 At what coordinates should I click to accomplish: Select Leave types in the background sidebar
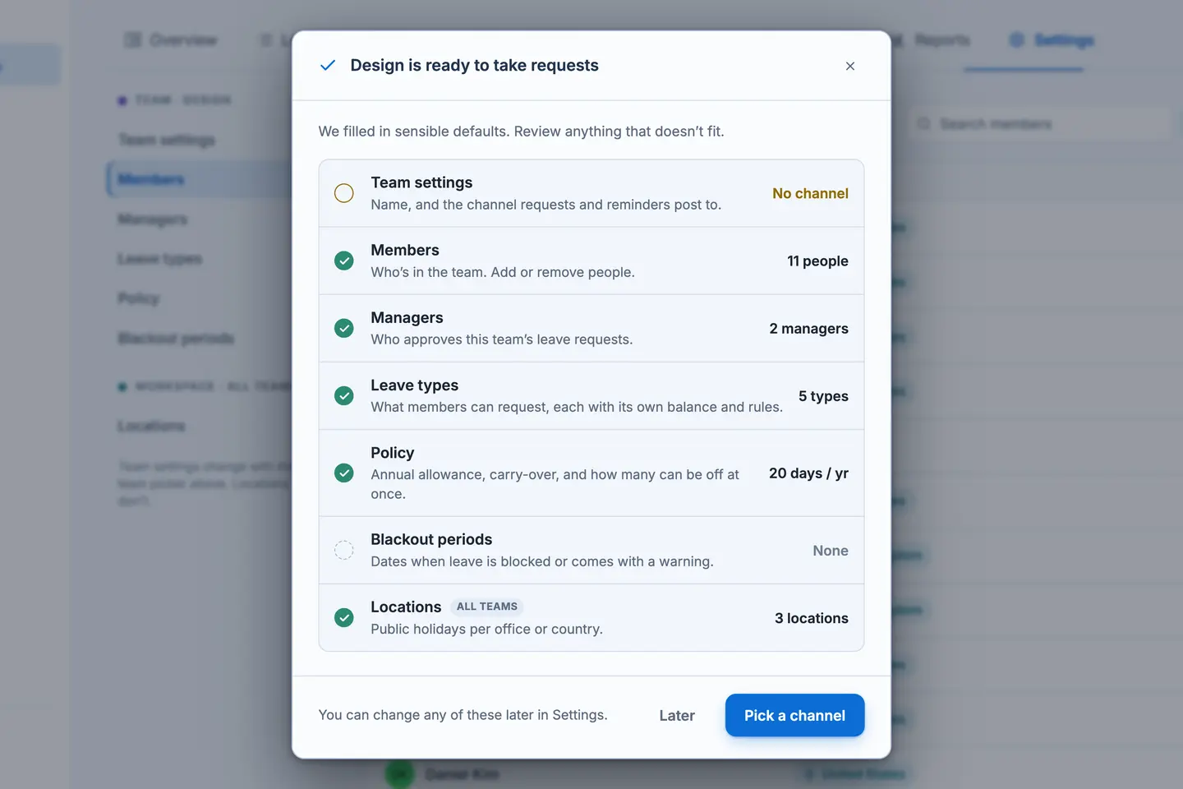pyautogui.click(x=159, y=259)
